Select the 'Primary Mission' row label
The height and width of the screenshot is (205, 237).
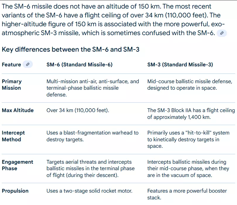(x=12, y=85)
